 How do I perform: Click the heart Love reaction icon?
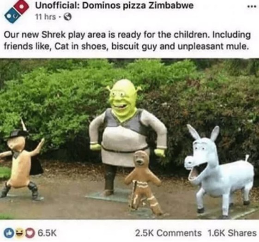30,233
